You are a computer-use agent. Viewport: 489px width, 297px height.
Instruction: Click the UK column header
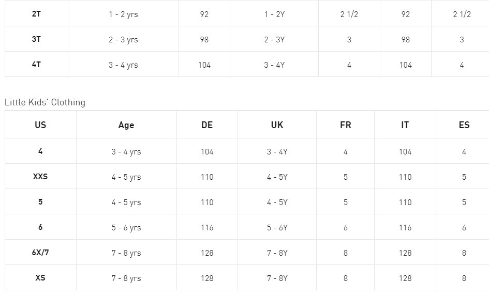coord(277,125)
